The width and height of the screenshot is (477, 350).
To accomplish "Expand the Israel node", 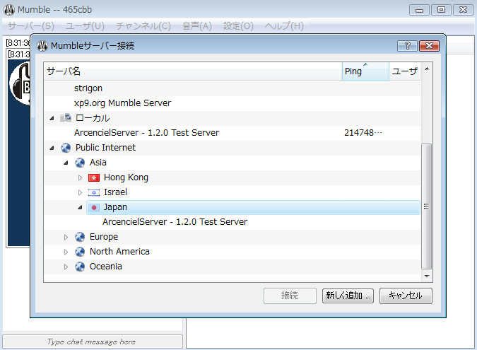I will pos(80,192).
